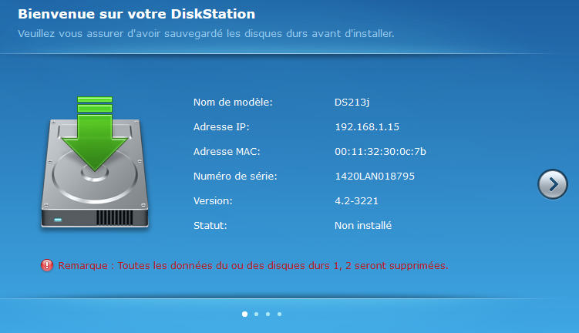Select status value Non installé

coord(363,226)
